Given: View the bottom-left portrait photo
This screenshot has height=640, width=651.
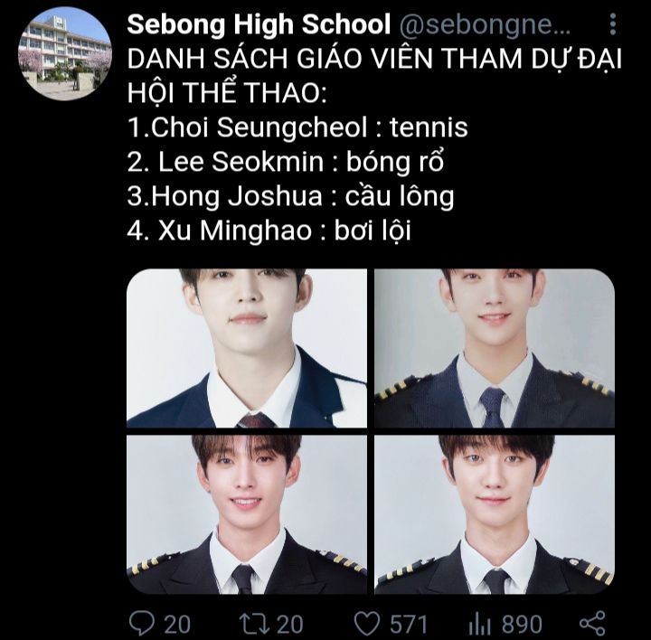Looking at the screenshot, I should [247, 514].
